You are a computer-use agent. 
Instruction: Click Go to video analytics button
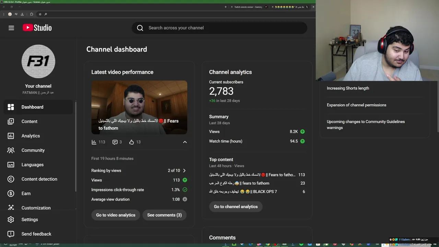pos(116,215)
